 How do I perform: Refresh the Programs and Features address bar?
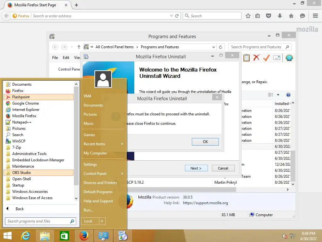(220, 47)
